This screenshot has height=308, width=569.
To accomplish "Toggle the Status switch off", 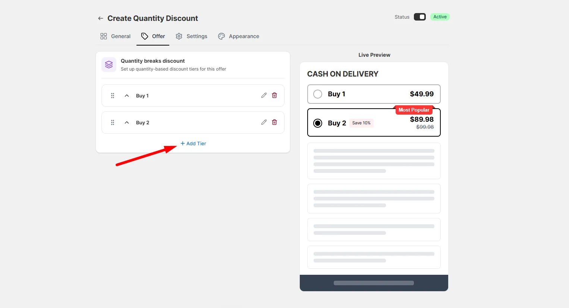I will click(420, 17).
